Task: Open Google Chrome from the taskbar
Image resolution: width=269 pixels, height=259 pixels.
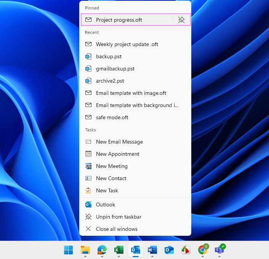Action: tap(203, 249)
